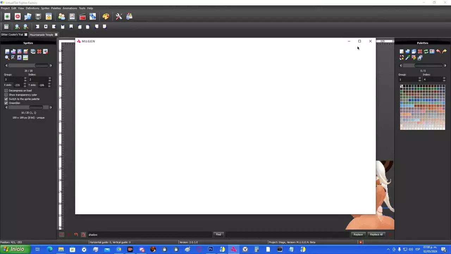Open the Animations clapperboard icon

click(82, 17)
